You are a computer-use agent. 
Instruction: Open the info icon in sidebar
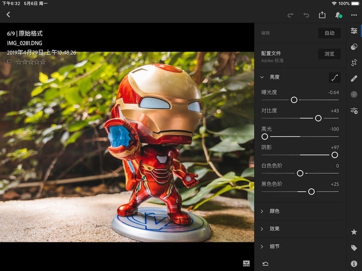(354, 263)
